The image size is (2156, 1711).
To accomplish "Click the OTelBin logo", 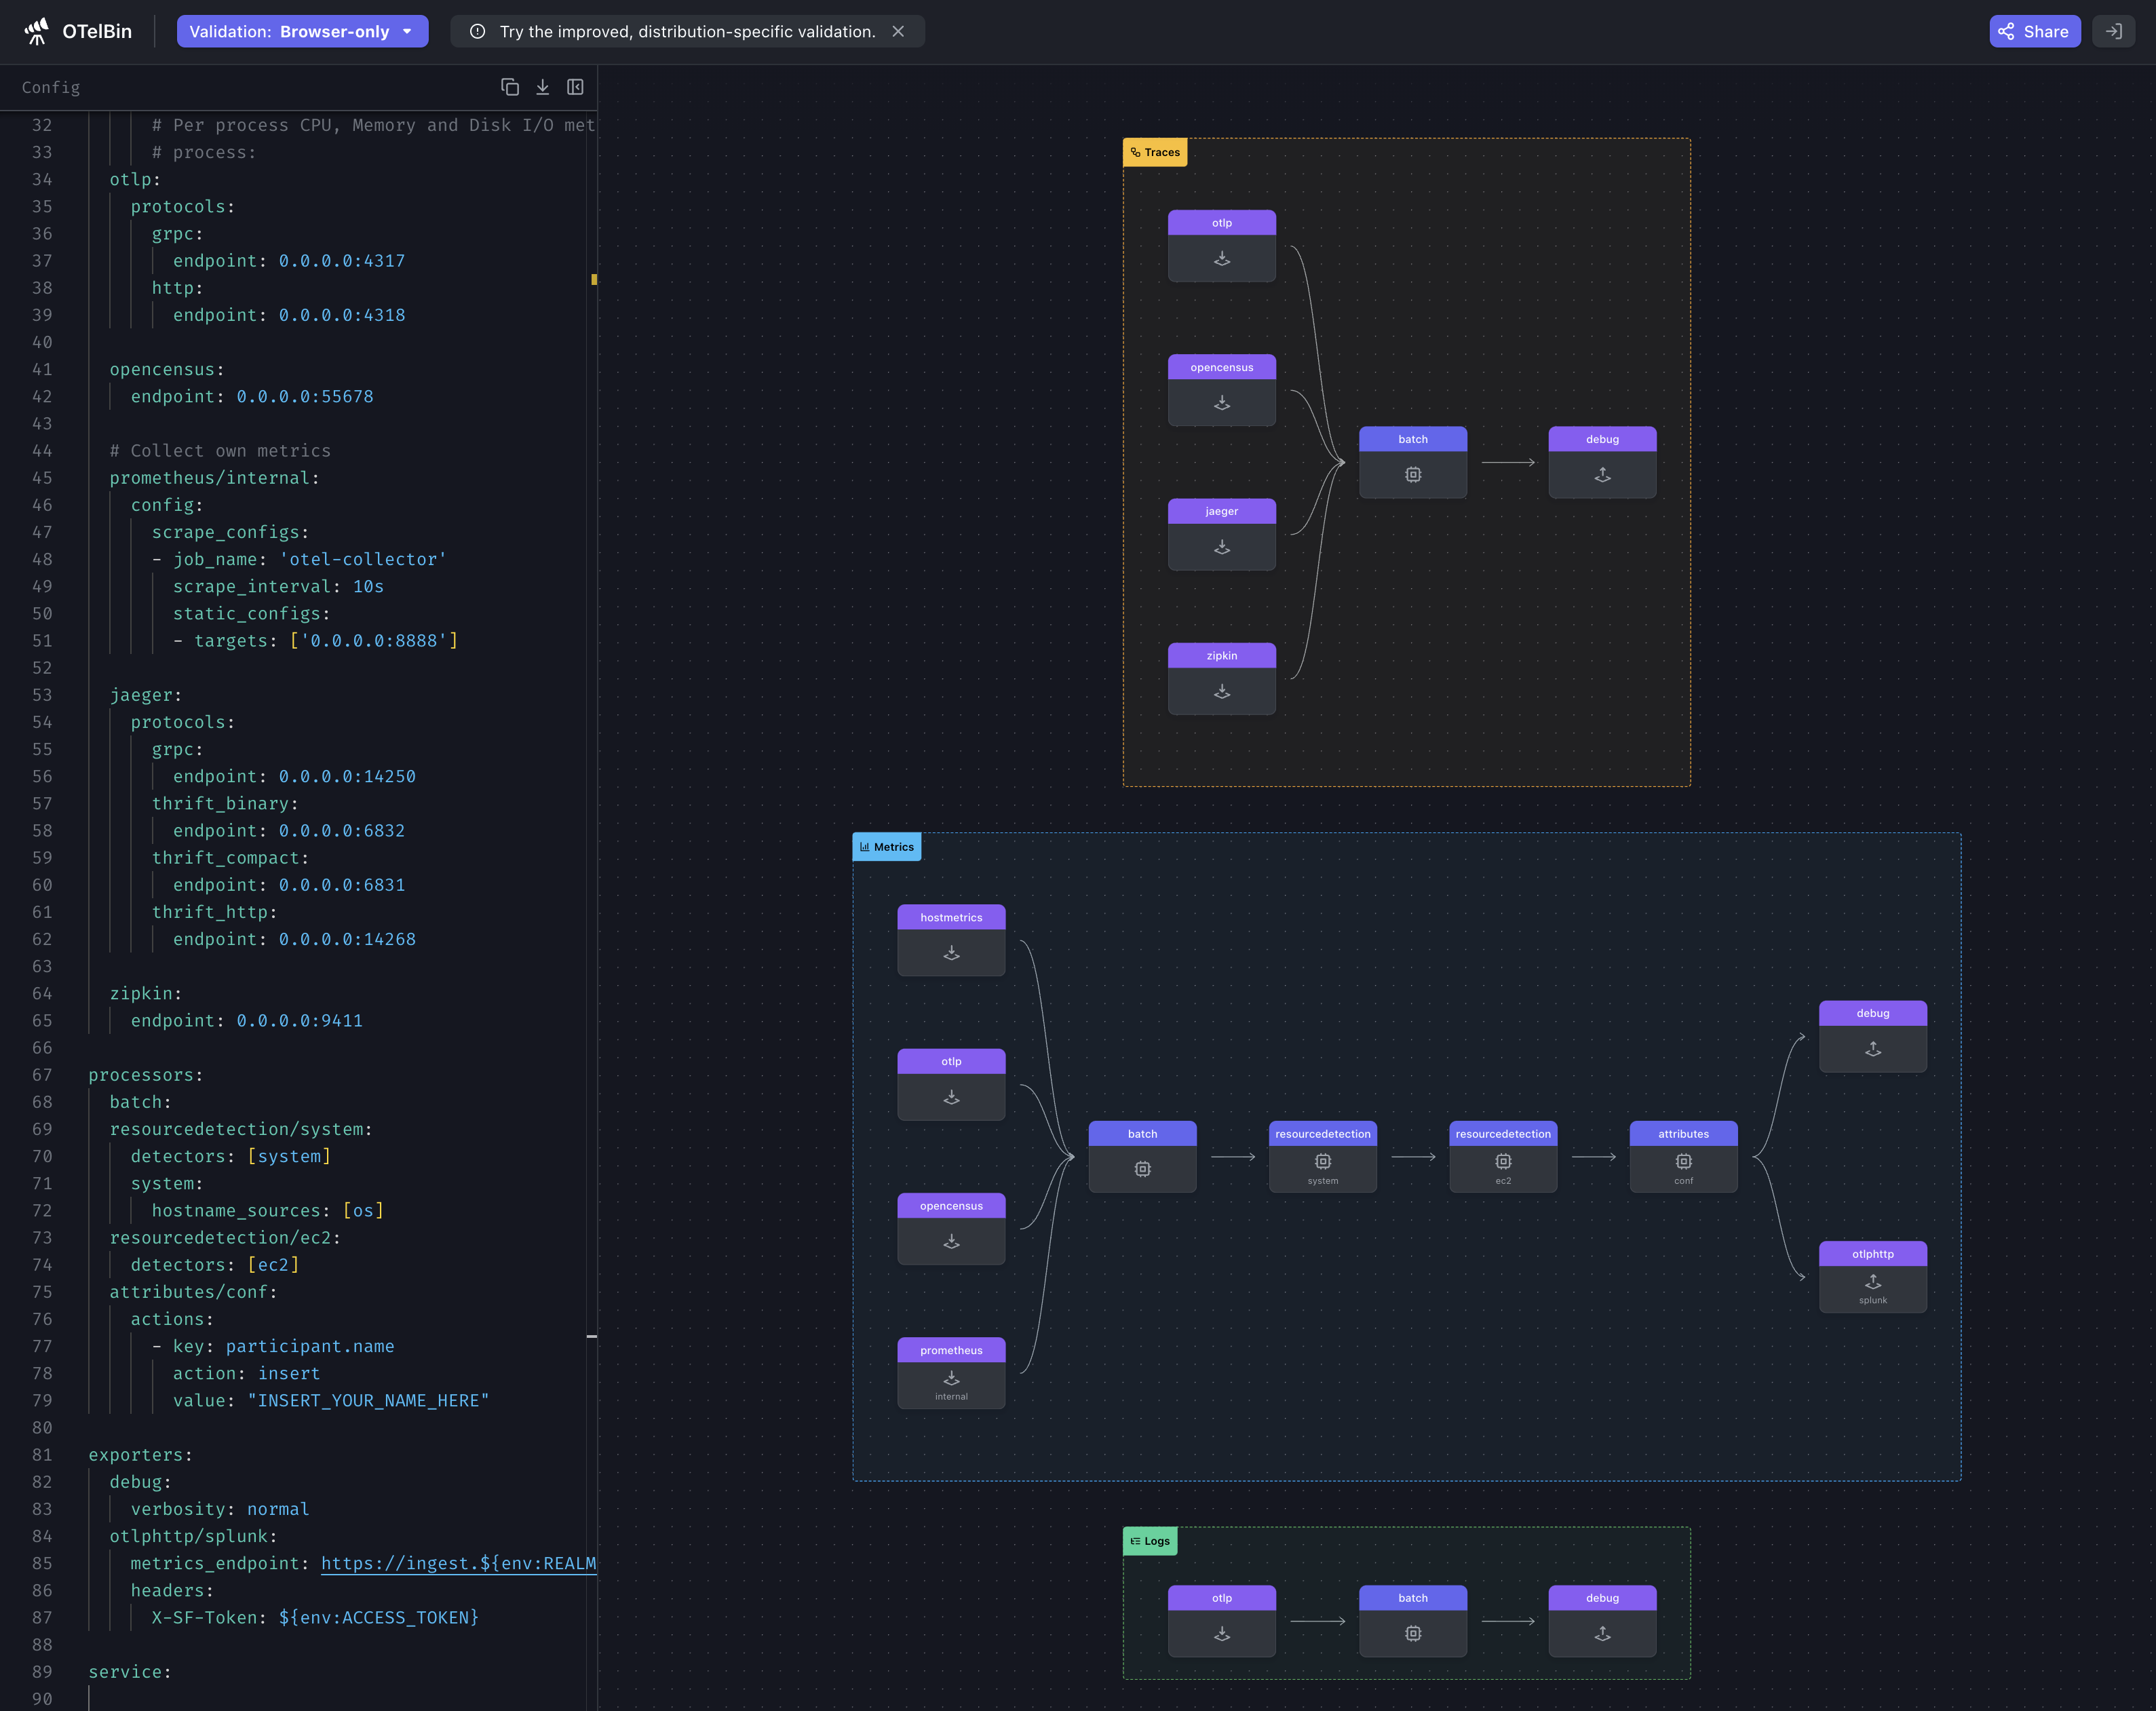I will click(x=78, y=32).
